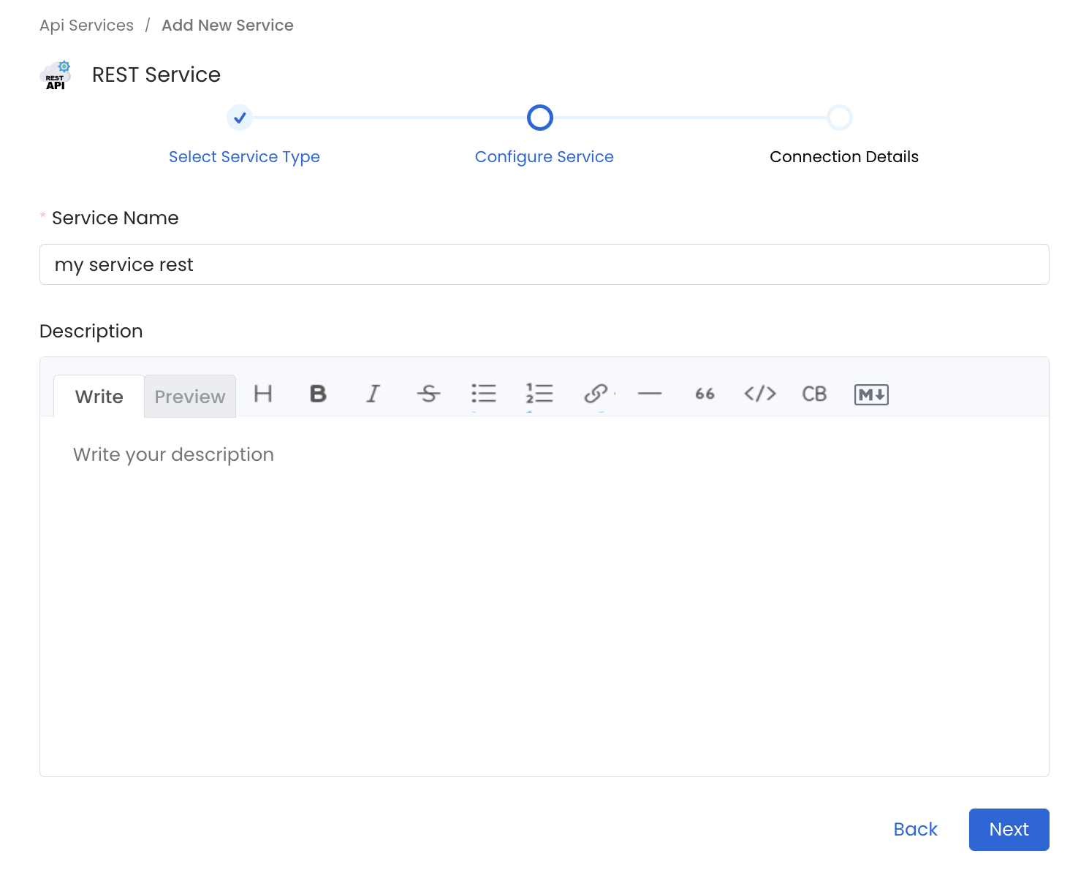Screen dimensions: 1089x875
Task: Insert inline code formatting
Action: tap(759, 394)
